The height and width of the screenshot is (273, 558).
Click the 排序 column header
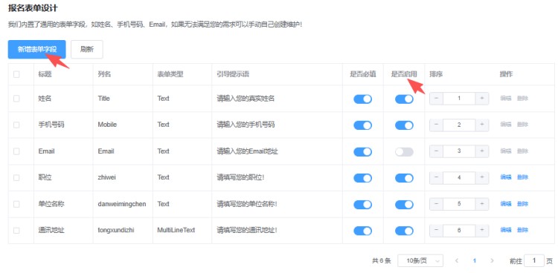tap(436, 74)
